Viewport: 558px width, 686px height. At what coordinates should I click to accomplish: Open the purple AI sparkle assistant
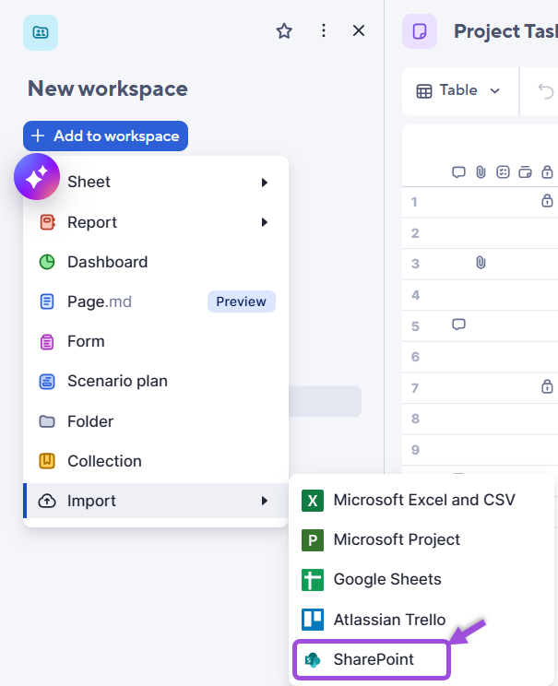37,177
